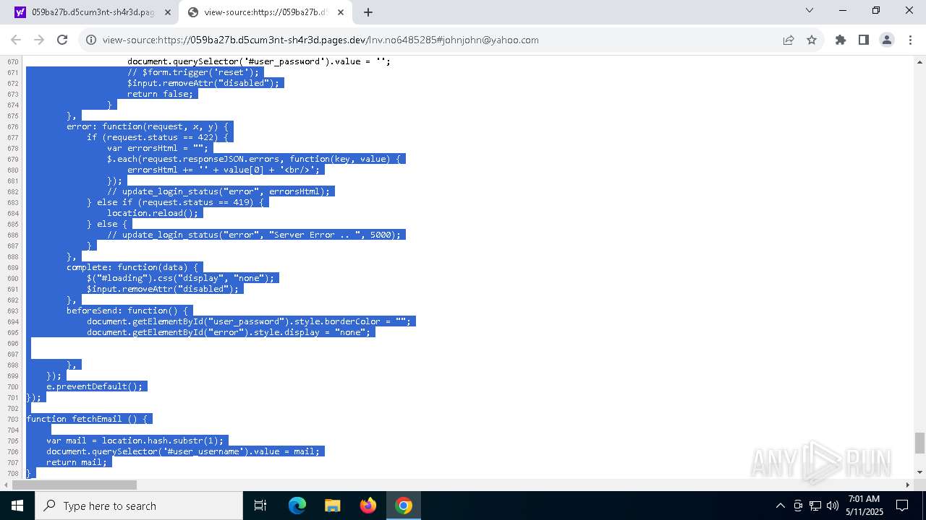Open a new tab with the plus button

click(x=368, y=12)
